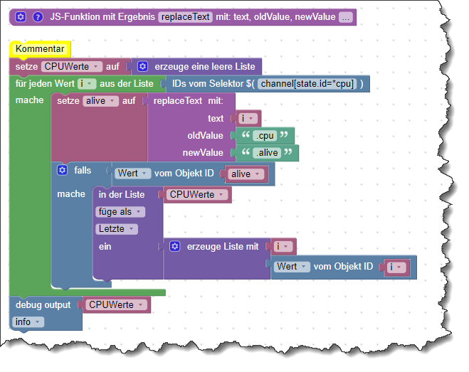469x372 pixels.
Task: Edit the .cpu text string field
Action: tap(265, 136)
